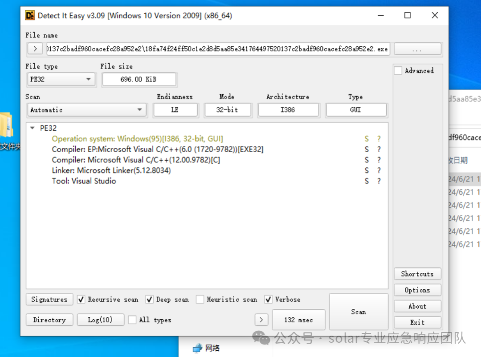481x357 pixels.
Task: Click the file name path field
Action: [218, 49]
